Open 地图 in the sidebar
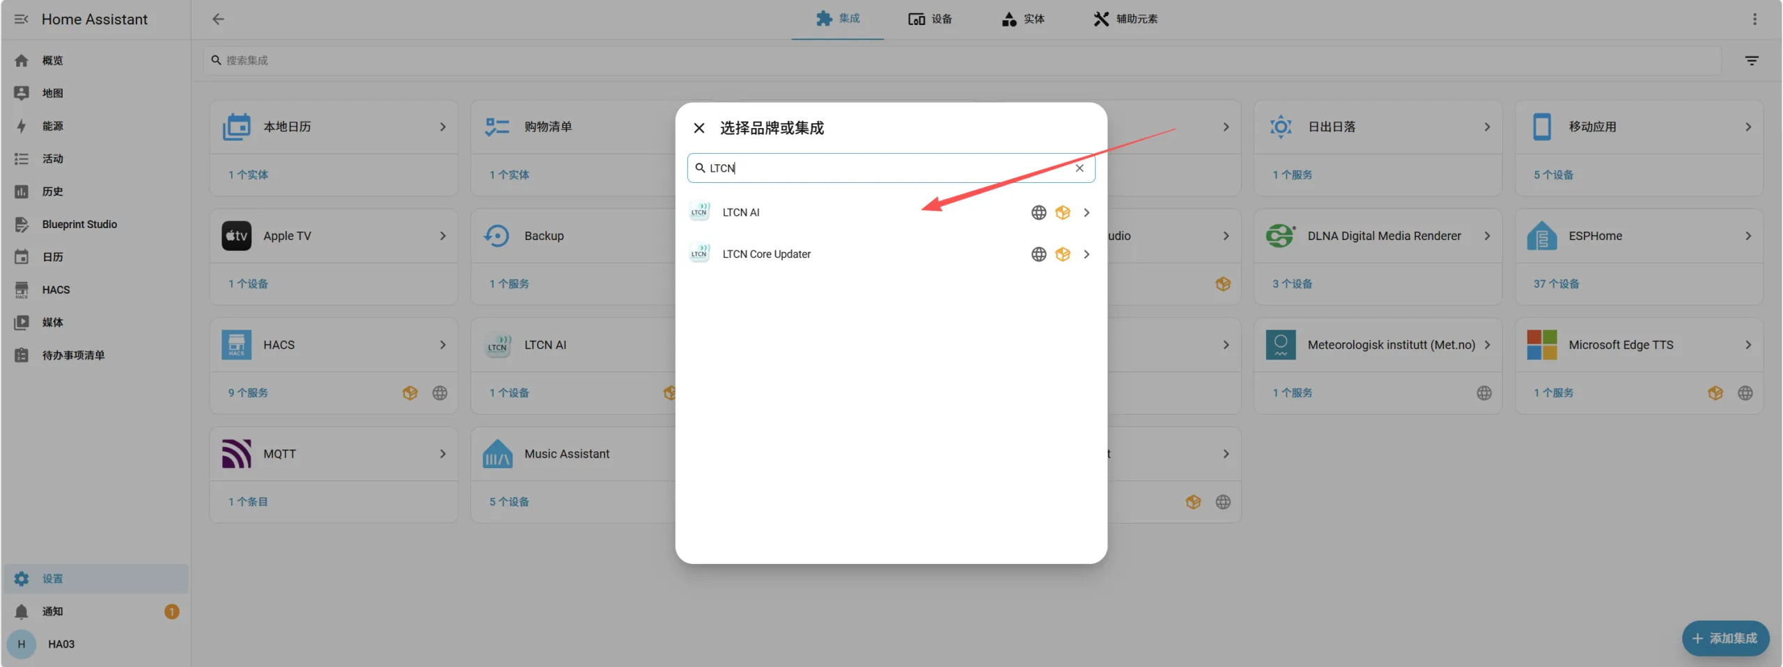Image resolution: width=1783 pixels, height=667 pixels. 95,93
